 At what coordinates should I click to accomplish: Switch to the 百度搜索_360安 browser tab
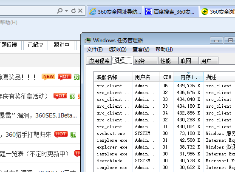(x=171, y=11)
